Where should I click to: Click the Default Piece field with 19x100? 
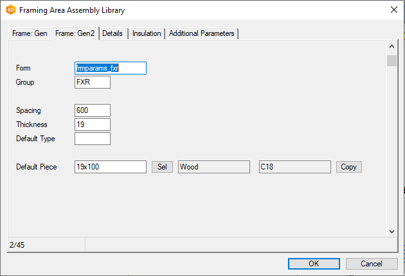coord(111,167)
